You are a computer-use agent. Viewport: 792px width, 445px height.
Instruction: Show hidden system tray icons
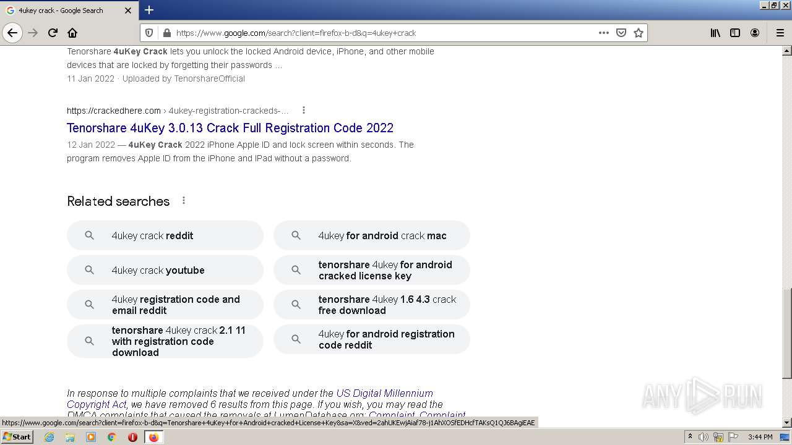pyautogui.click(x=690, y=437)
